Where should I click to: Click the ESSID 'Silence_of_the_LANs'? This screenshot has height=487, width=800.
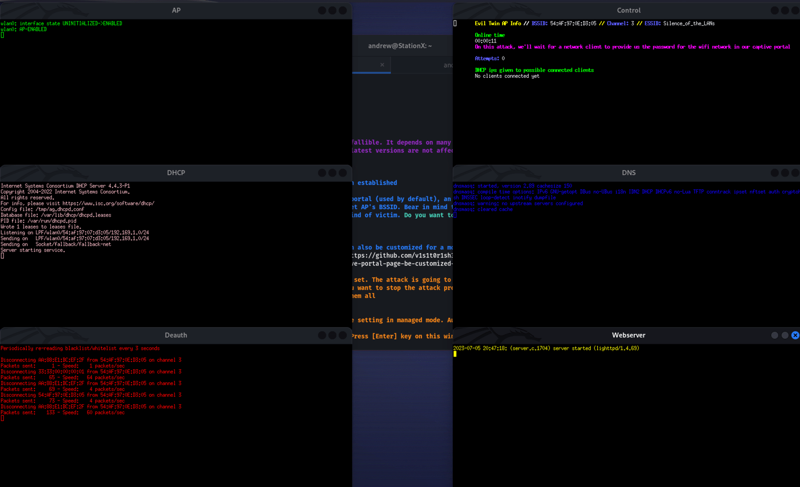point(689,24)
